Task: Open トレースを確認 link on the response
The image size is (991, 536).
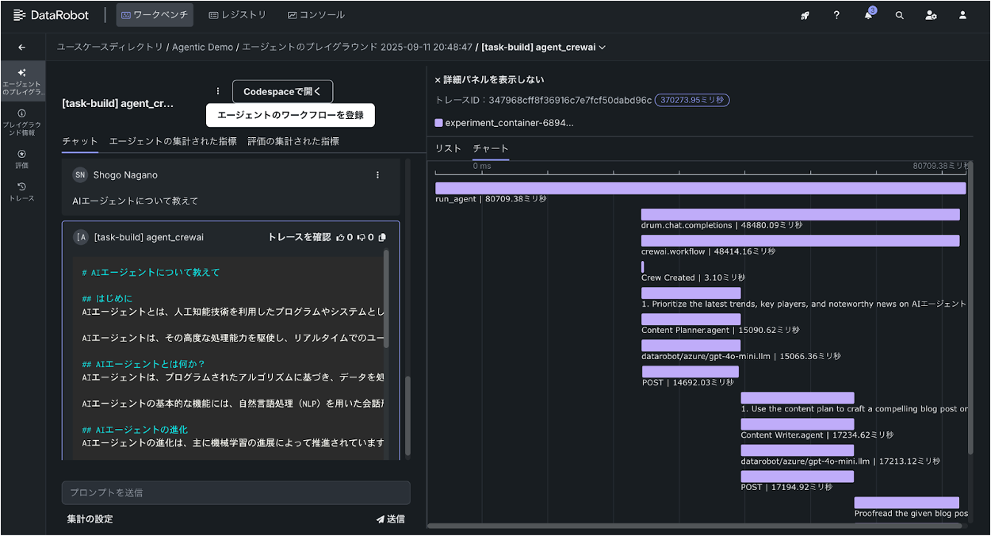Action: coord(298,236)
